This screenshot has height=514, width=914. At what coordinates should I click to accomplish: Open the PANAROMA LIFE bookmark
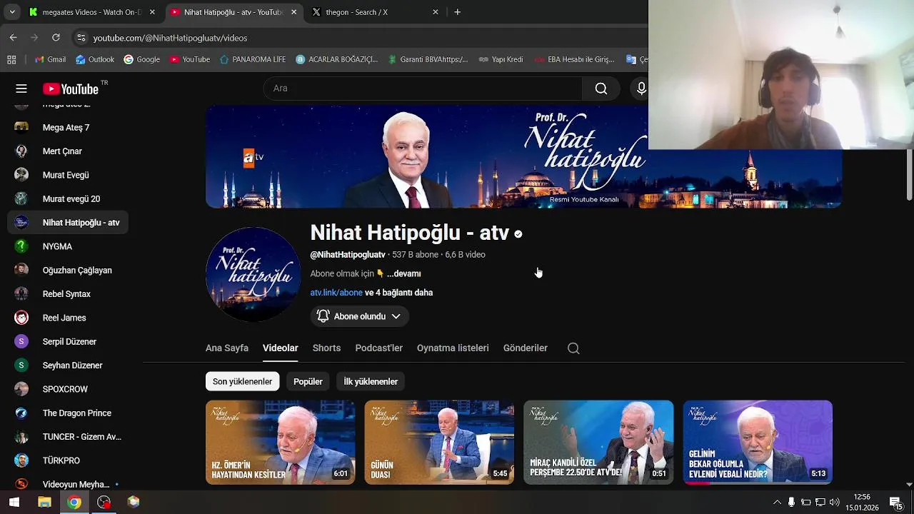[x=253, y=59]
